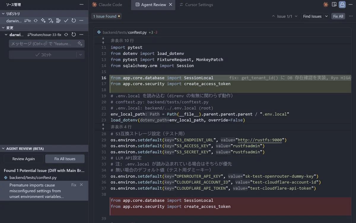The width and height of the screenshot is (356, 223).
Task: Click the Find Issues button
Action: tap(312, 16)
